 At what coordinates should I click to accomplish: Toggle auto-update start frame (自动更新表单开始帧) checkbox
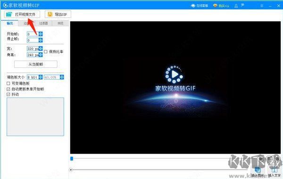(x=8, y=89)
